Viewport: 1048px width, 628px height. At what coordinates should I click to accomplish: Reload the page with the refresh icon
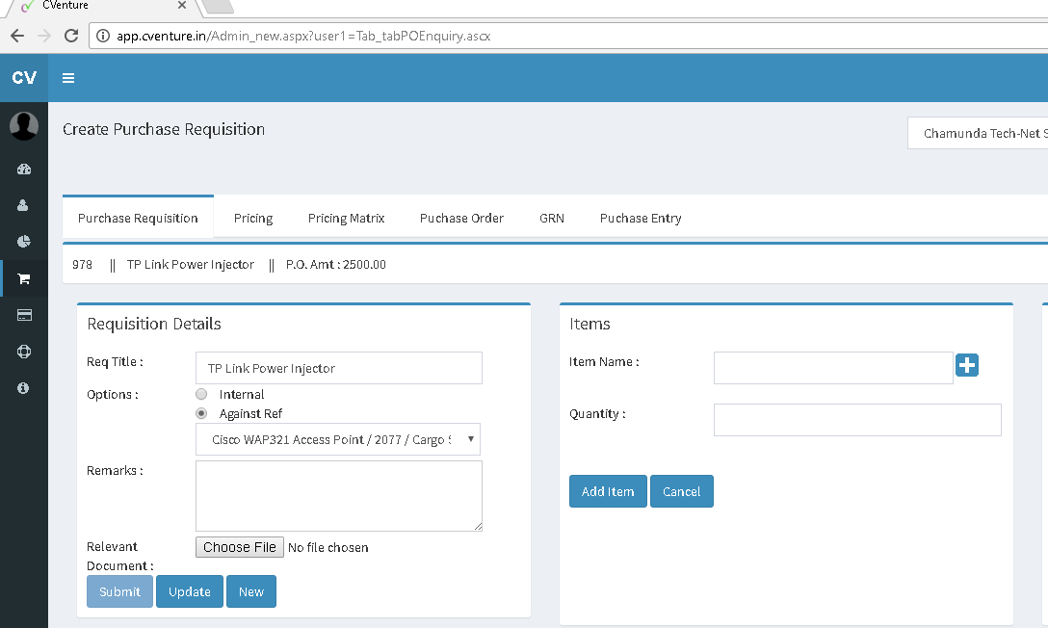click(x=71, y=36)
